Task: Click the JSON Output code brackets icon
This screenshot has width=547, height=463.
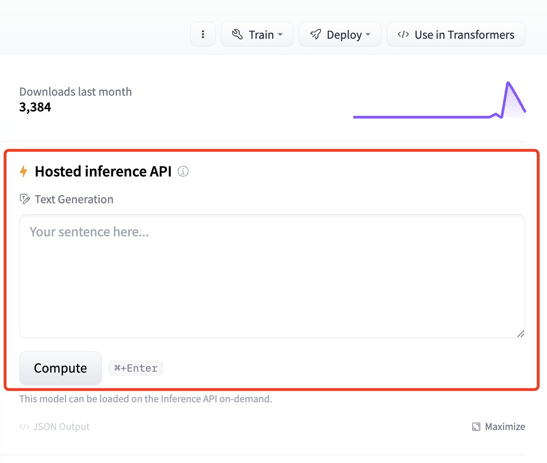Action: [x=24, y=427]
